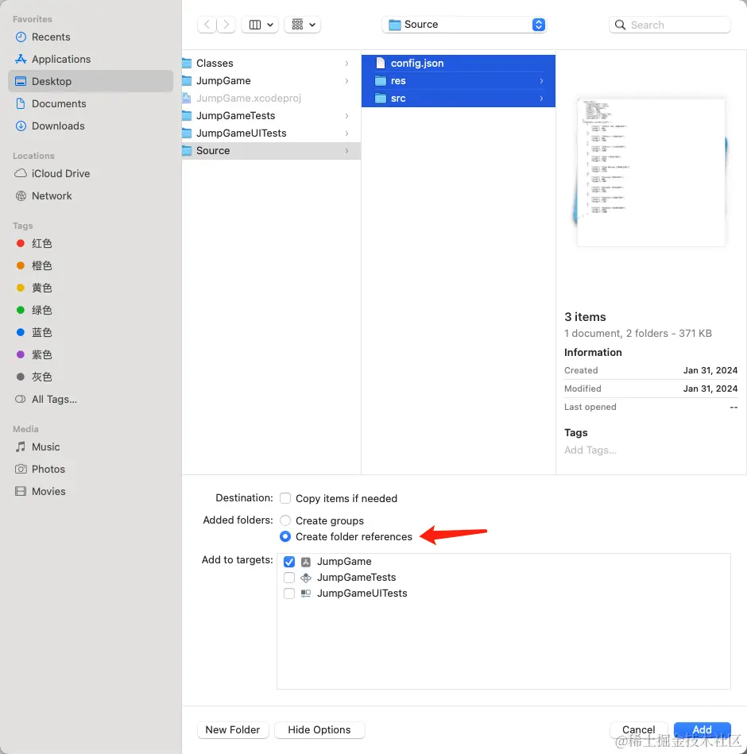Enable Copy items if needed
The width and height of the screenshot is (747, 754).
(285, 498)
